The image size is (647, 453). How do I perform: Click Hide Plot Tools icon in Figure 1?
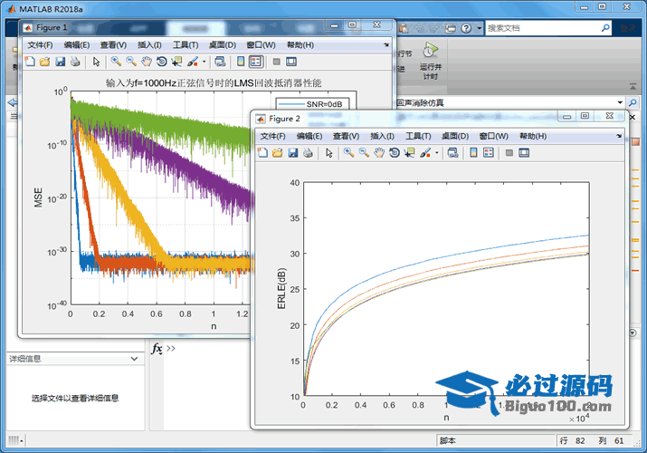pos(277,62)
